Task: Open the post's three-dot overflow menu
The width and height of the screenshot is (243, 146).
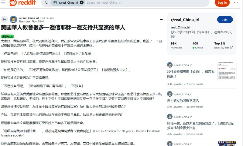Action: (x=162, y=19)
